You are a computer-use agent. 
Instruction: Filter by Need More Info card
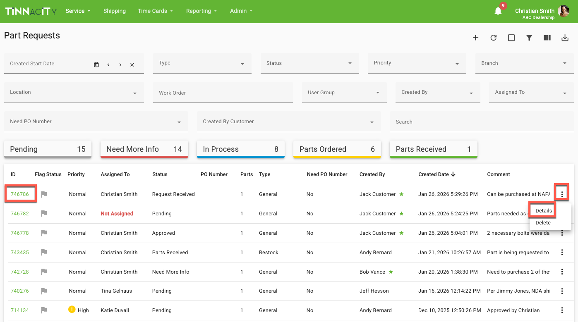click(x=144, y=149)
